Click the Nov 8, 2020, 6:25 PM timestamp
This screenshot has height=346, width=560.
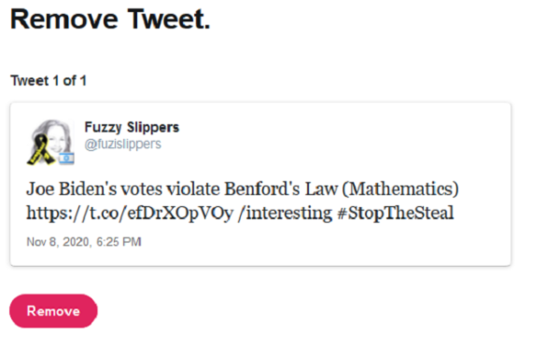[84, 242]
